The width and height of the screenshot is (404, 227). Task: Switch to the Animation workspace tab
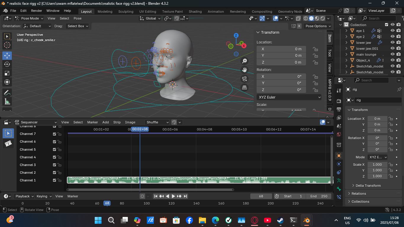click(x=216, y=12)
